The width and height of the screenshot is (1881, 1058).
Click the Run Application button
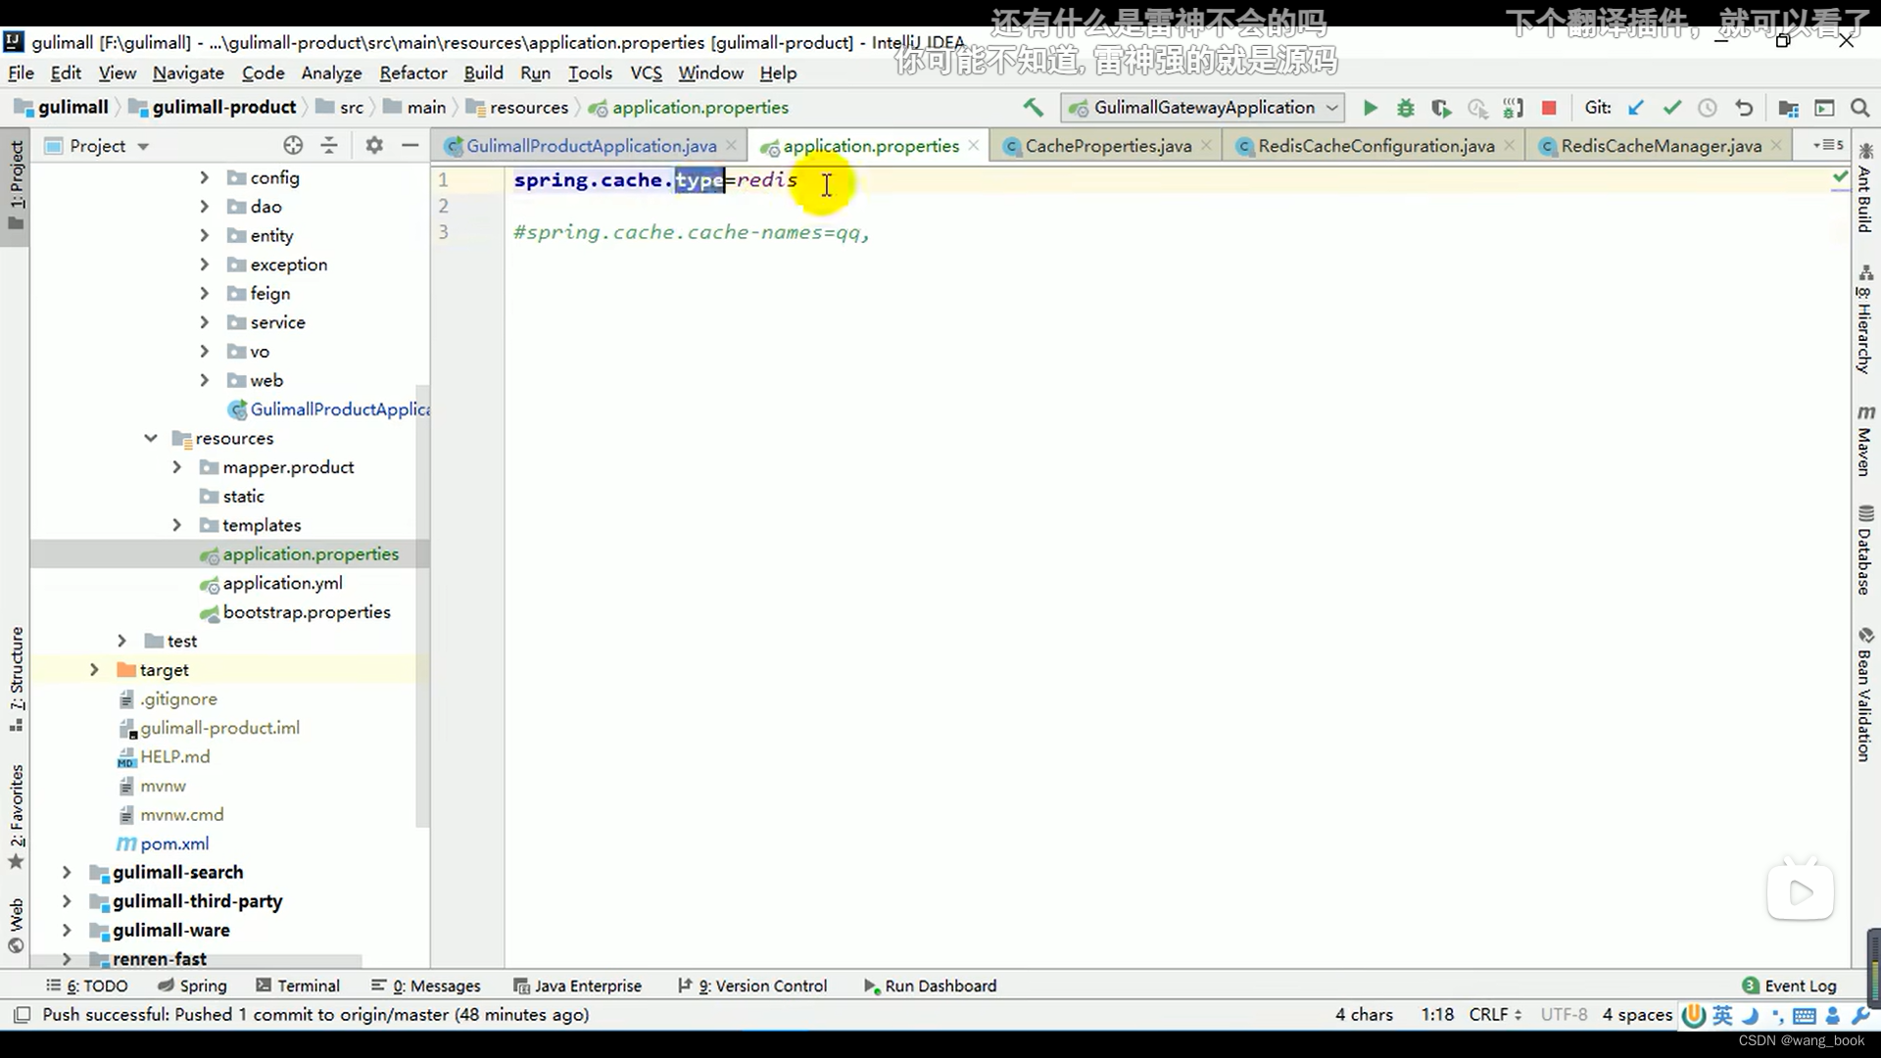tap(1370, 107)
